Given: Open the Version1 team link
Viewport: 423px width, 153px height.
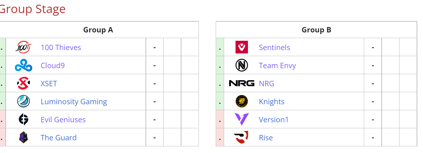Looking at the screenshot, I should coord(274,120).
